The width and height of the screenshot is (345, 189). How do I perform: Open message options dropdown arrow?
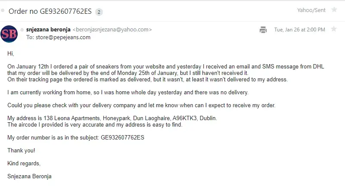click(x=323, y=30)
